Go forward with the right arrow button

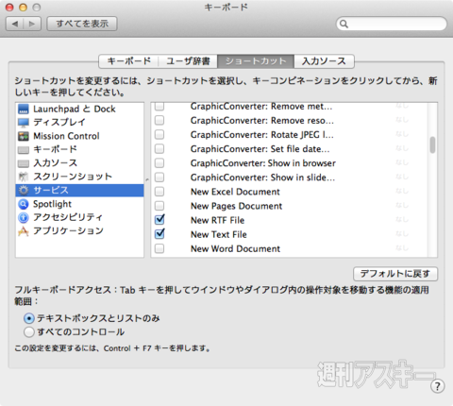click(32, 24)
